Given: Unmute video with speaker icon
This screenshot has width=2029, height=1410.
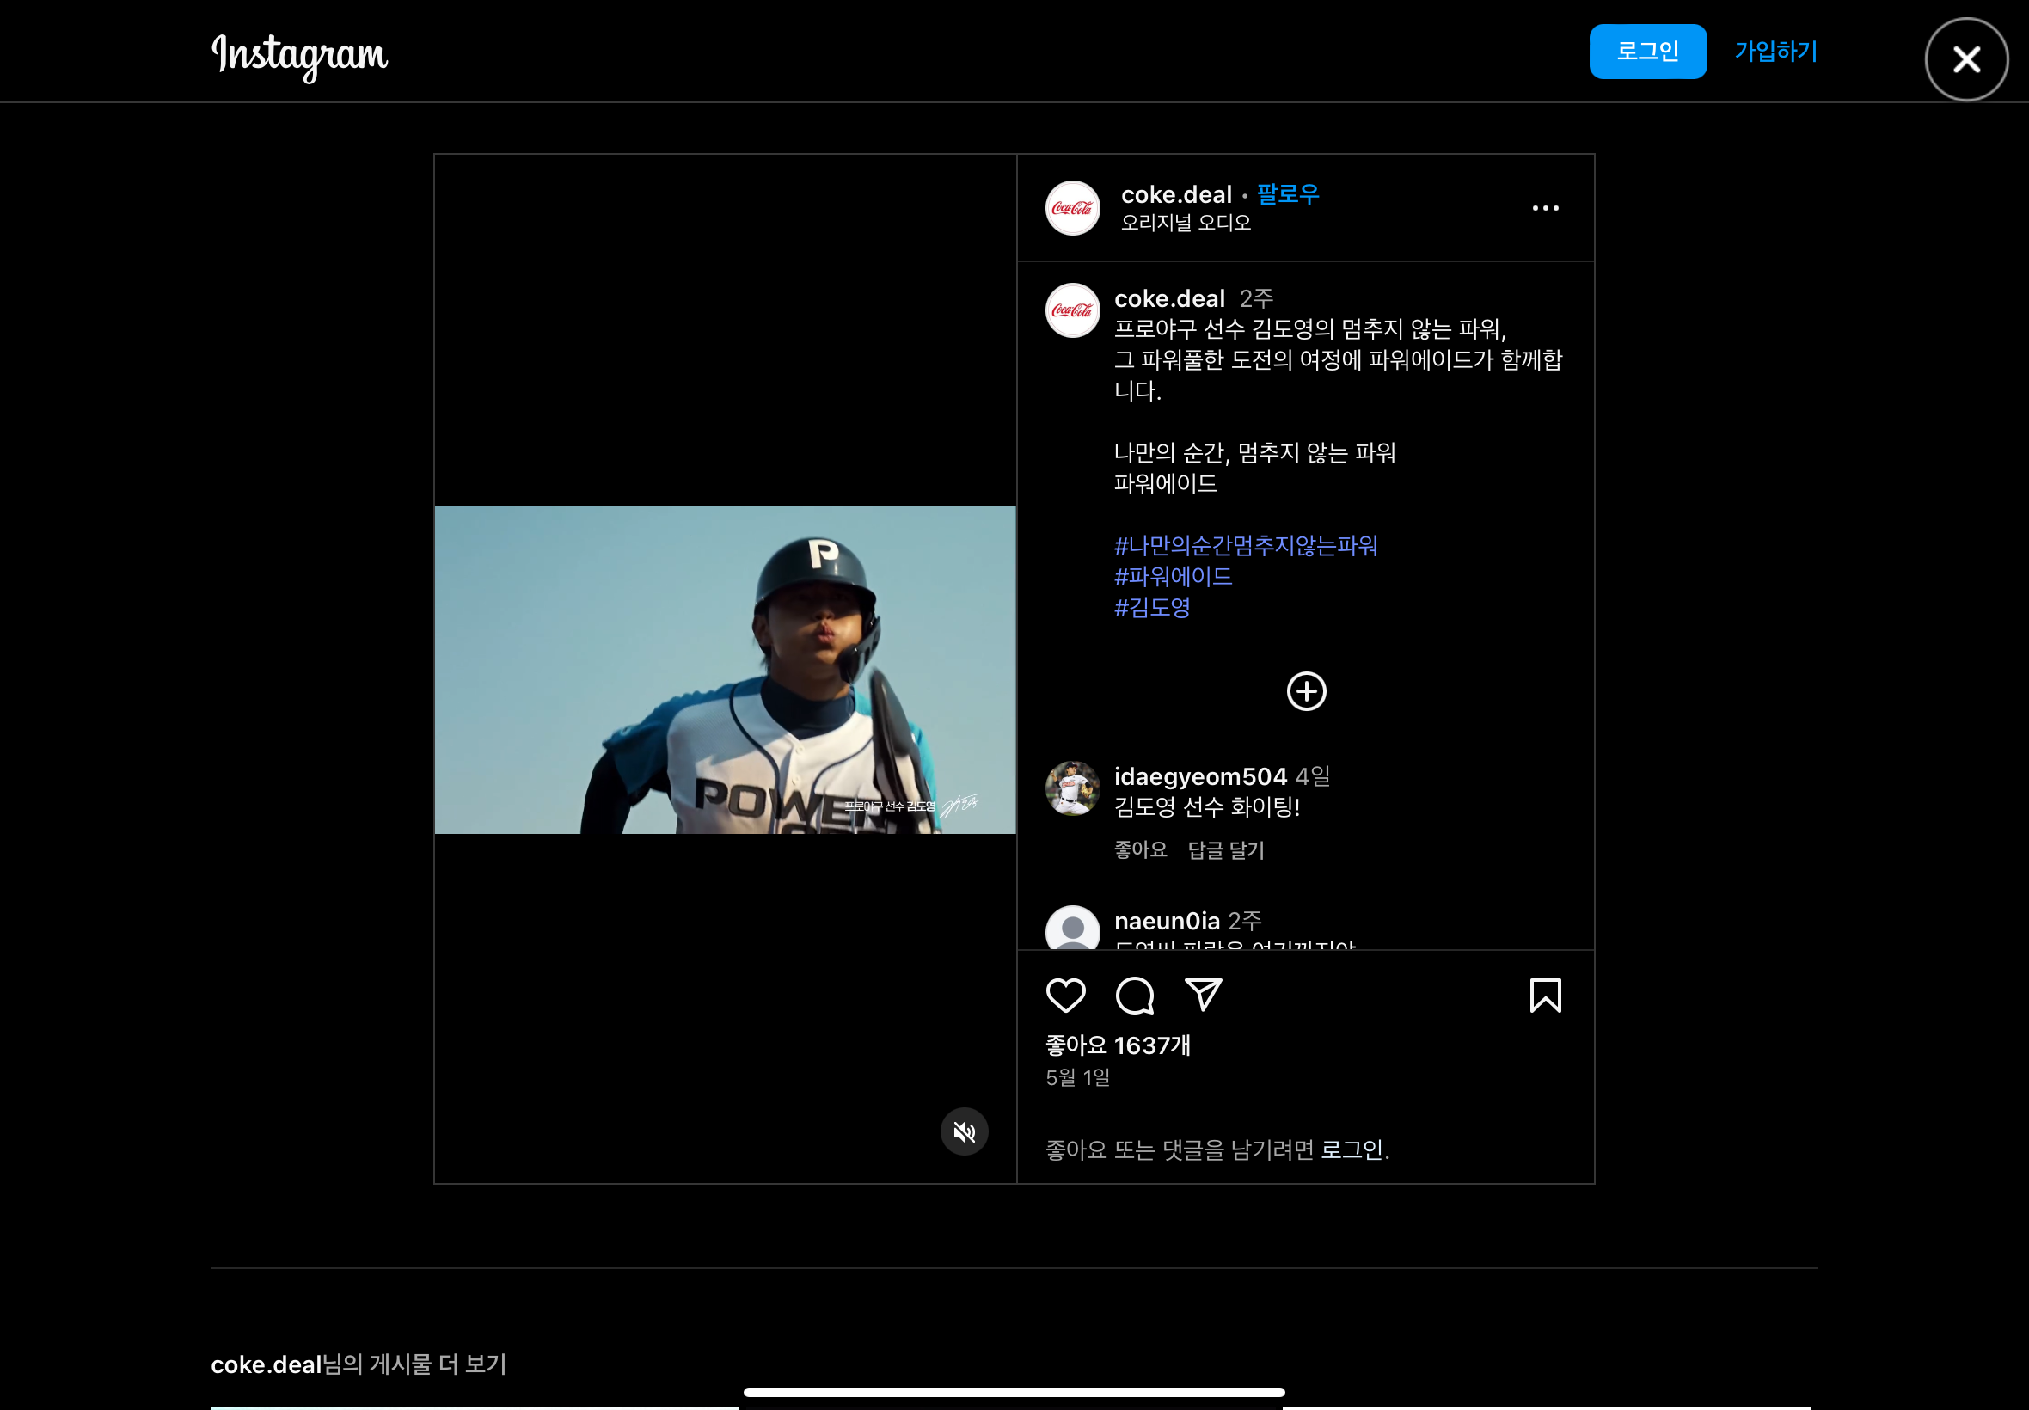Looking at the screenshot, I should pos(964,1131).
